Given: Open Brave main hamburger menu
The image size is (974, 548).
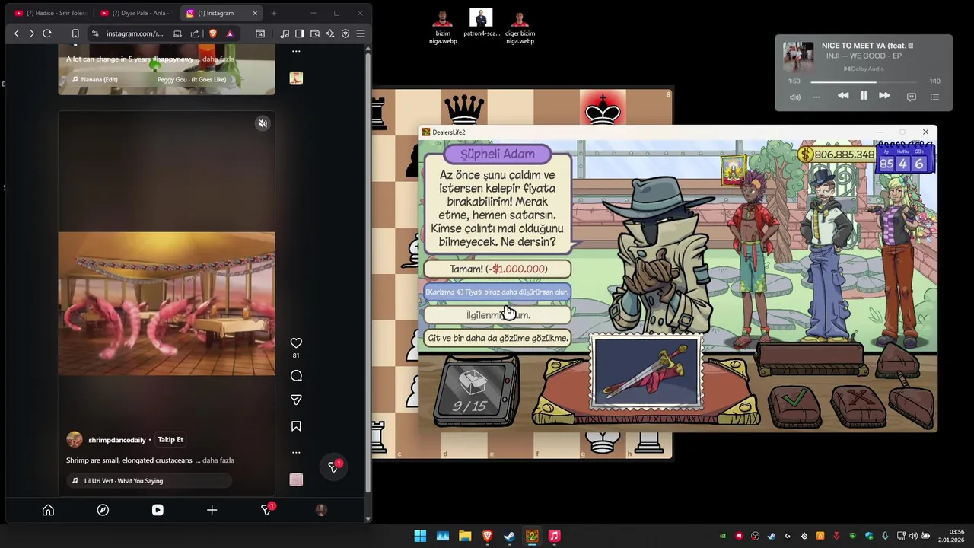Looking at the screenshot, I should tap(361, 33).
